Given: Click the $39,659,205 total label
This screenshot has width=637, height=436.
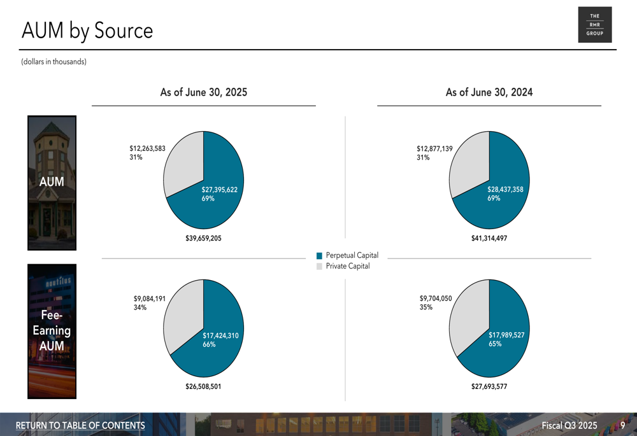Looking at the screenshot, I should pos(204,238).
